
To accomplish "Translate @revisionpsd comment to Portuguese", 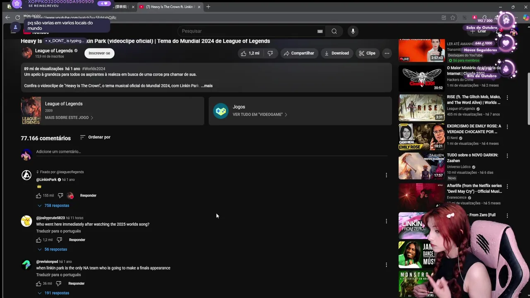I will click(58, 275).
